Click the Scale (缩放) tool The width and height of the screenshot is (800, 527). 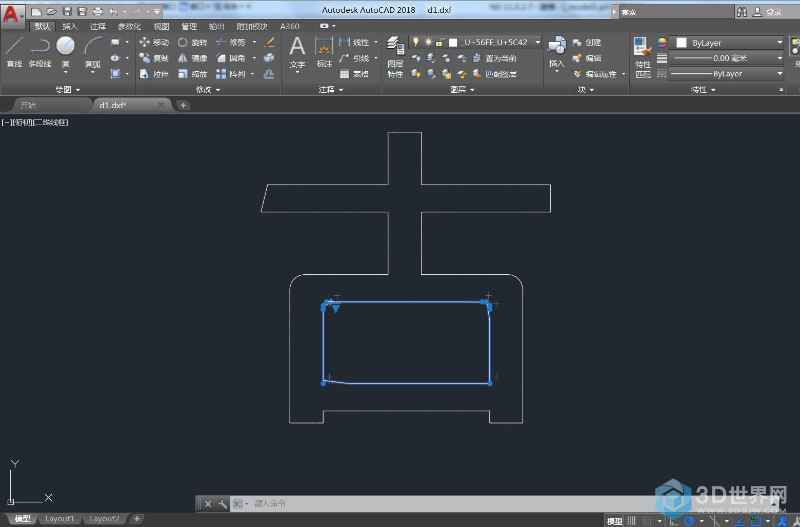(192, 74)
